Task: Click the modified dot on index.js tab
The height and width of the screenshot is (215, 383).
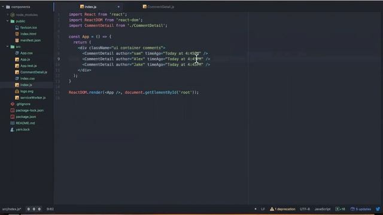Action: coord(118,7)
